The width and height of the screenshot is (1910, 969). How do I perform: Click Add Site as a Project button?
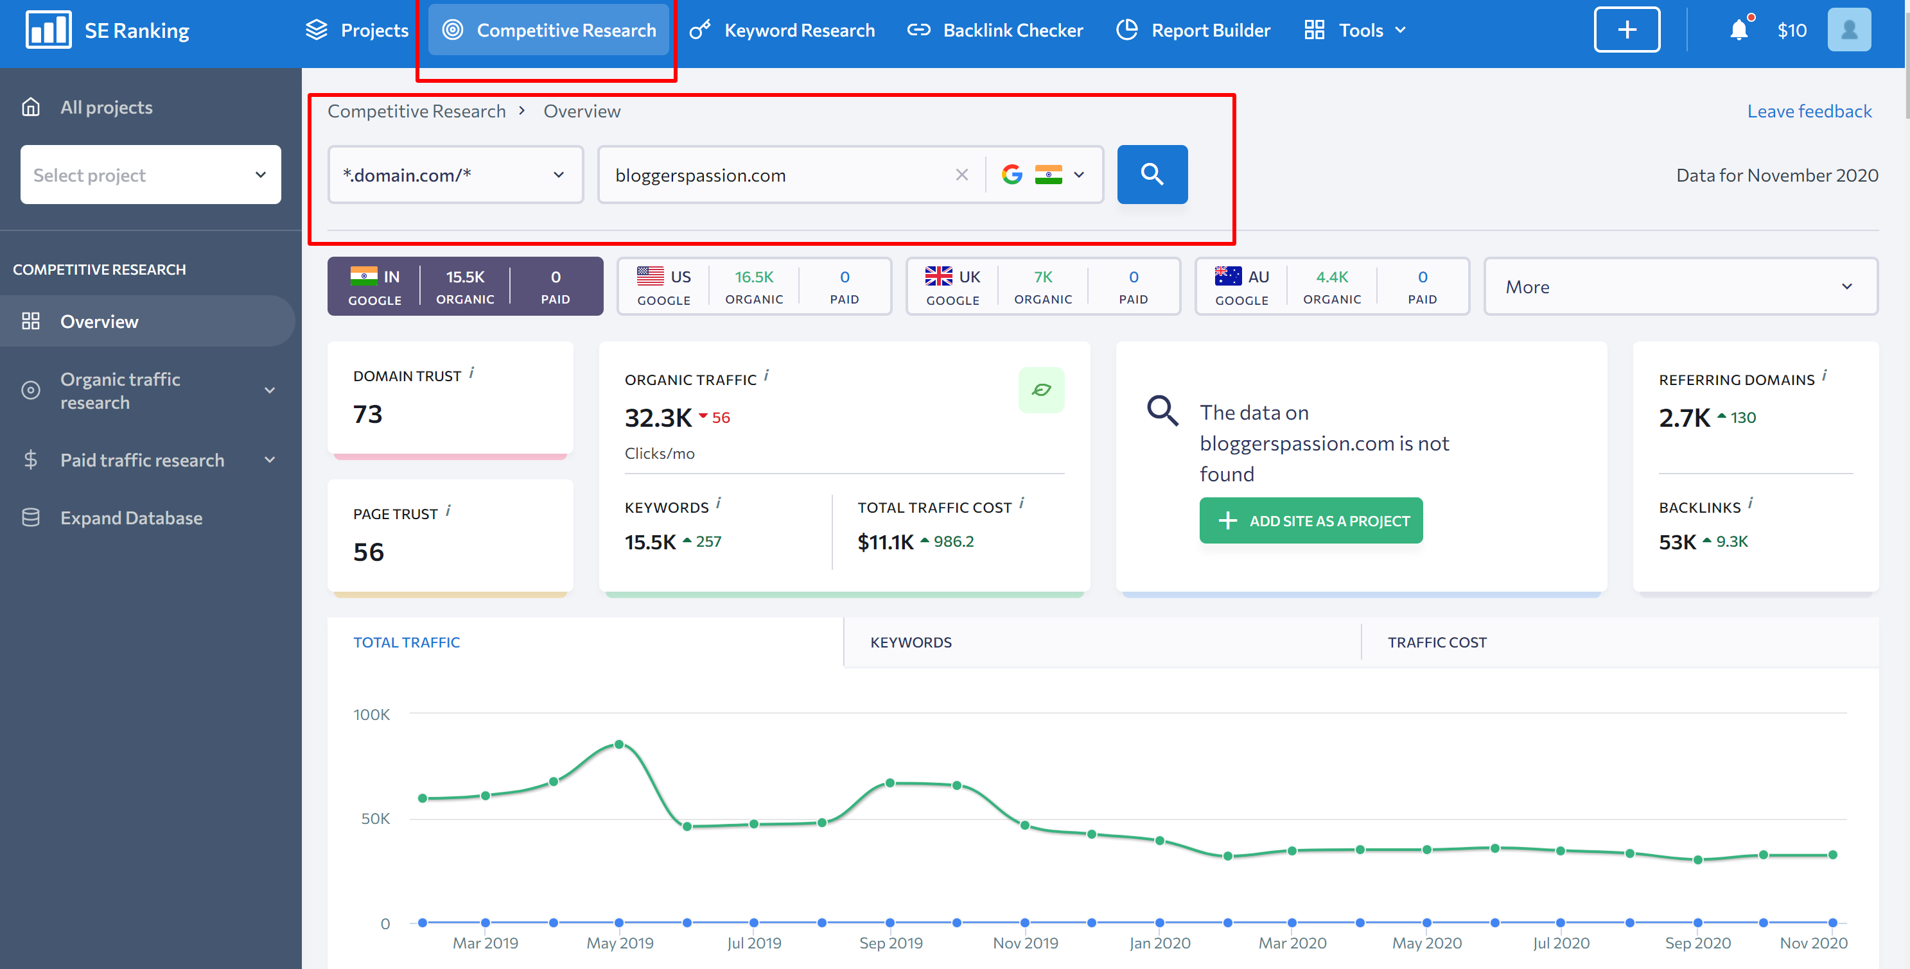[x=1310, y=521]
